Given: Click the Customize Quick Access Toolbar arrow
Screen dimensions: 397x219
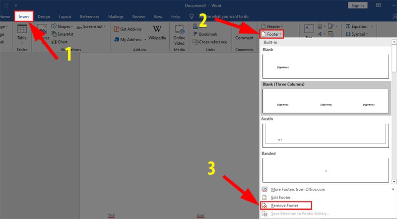Looking at the screenshot, I should click(16, 5).
